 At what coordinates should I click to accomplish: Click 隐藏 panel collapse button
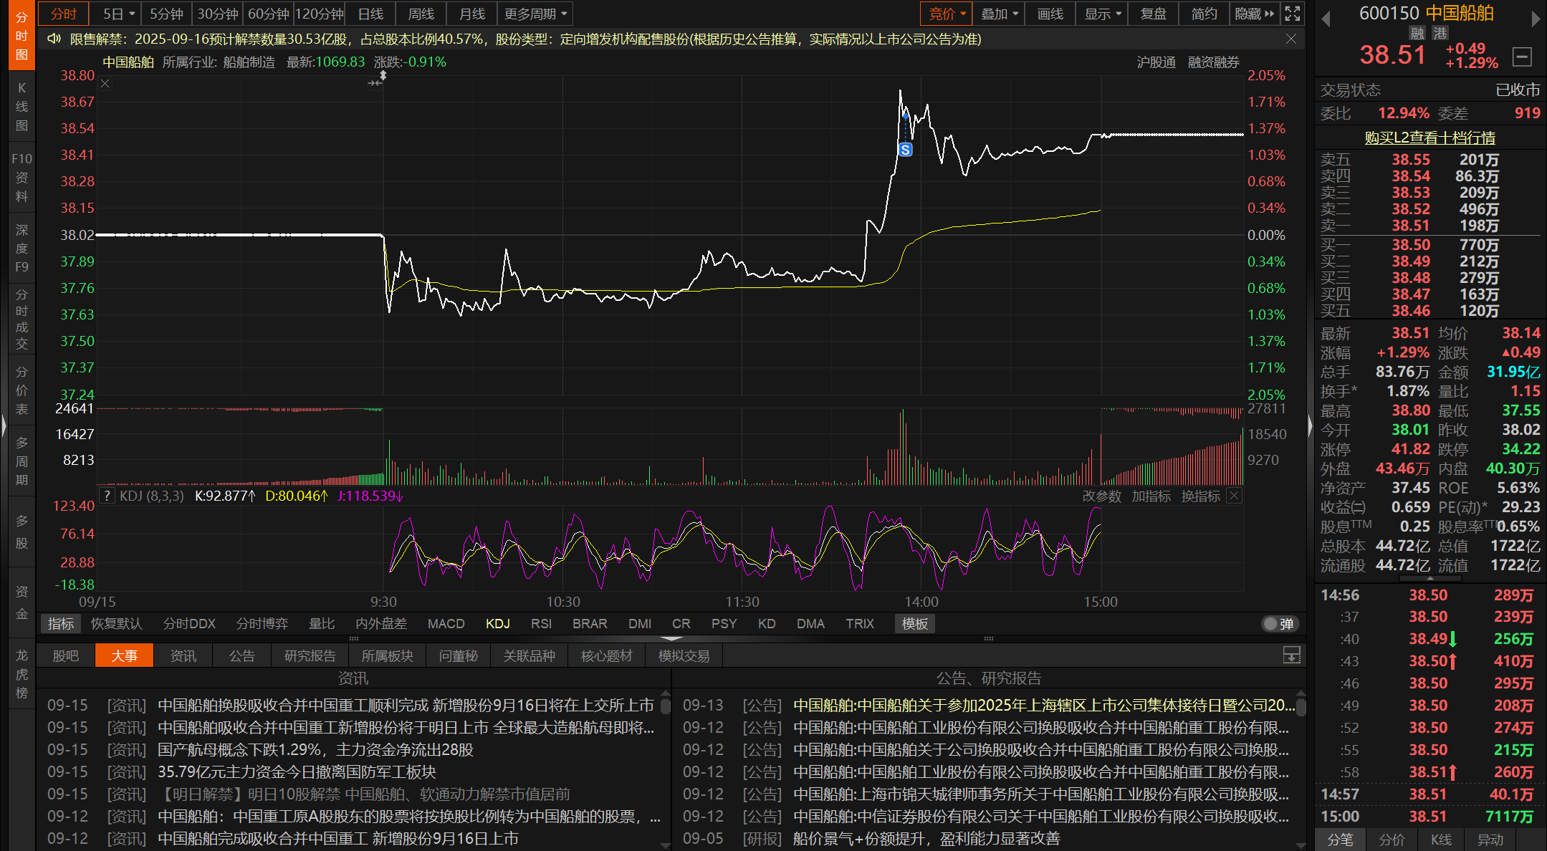[1255, 14]
